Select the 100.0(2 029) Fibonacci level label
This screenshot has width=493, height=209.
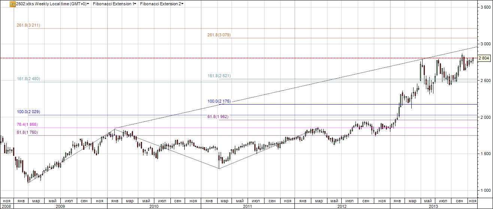point(28,112)
